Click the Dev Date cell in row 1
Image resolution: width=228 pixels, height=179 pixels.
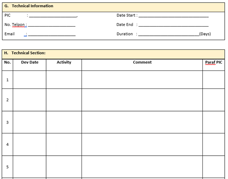click(30, 80)
